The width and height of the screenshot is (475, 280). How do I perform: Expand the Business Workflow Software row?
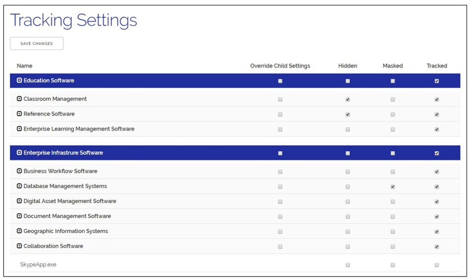click(19, 171)
